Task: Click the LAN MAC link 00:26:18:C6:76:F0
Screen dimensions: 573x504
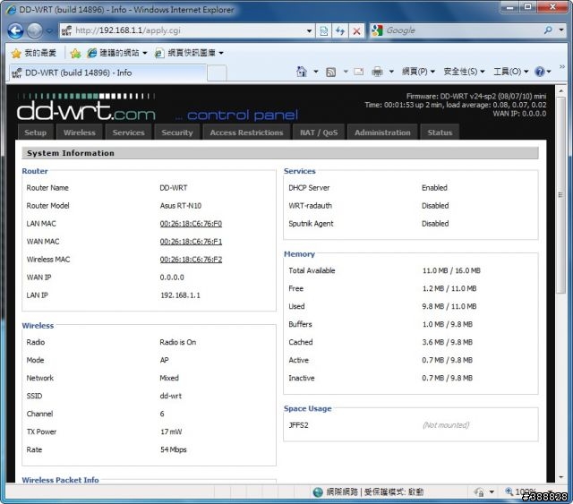Action: tap(191, 223)
